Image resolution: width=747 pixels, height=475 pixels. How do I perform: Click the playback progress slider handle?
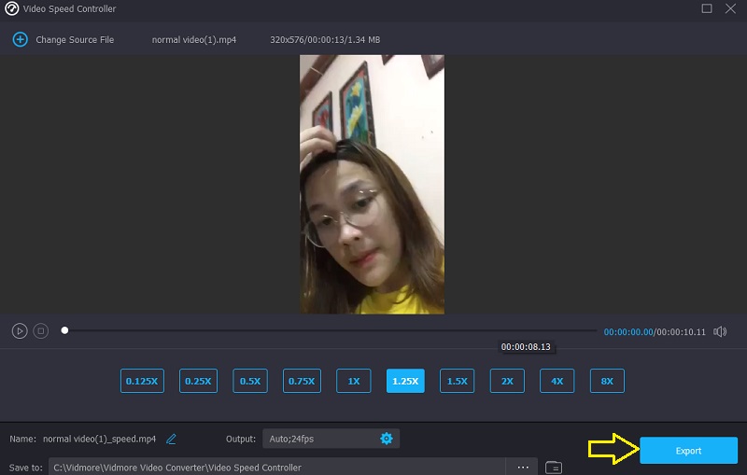[64, 330]
